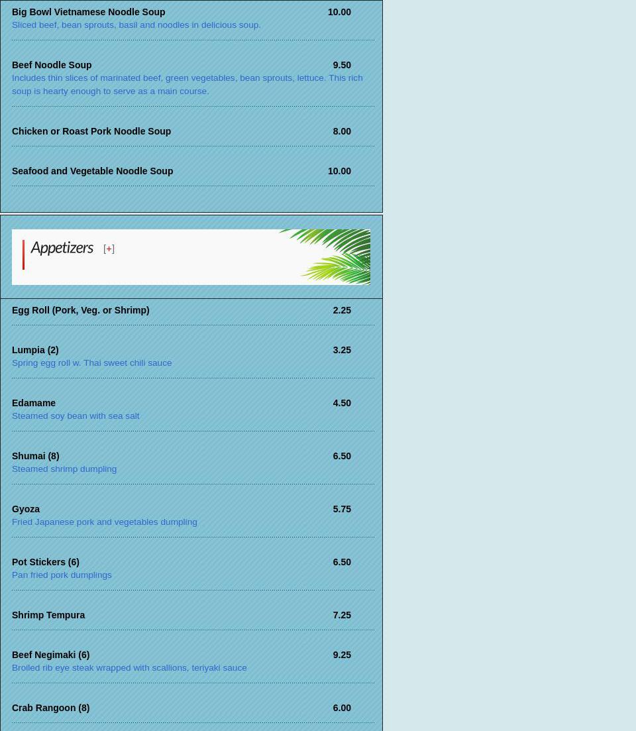Click the Shrimp Tempura 7.25 price
636x731 pixels.
[x=341, y=615]
